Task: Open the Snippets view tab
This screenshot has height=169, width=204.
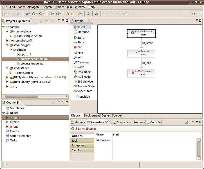Action: pyautogui.click(x=120, y=122)
